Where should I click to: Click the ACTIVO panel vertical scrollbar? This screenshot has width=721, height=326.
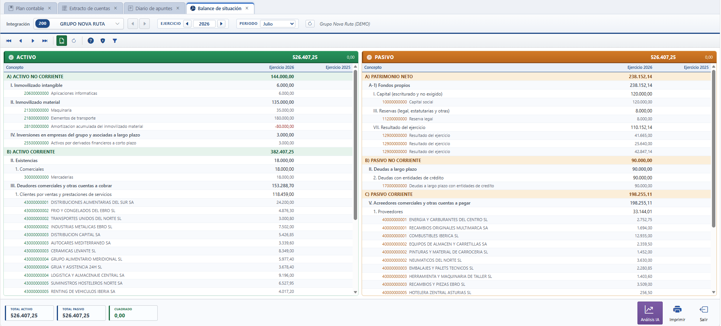pyautogui.click(x=355, y=145)
